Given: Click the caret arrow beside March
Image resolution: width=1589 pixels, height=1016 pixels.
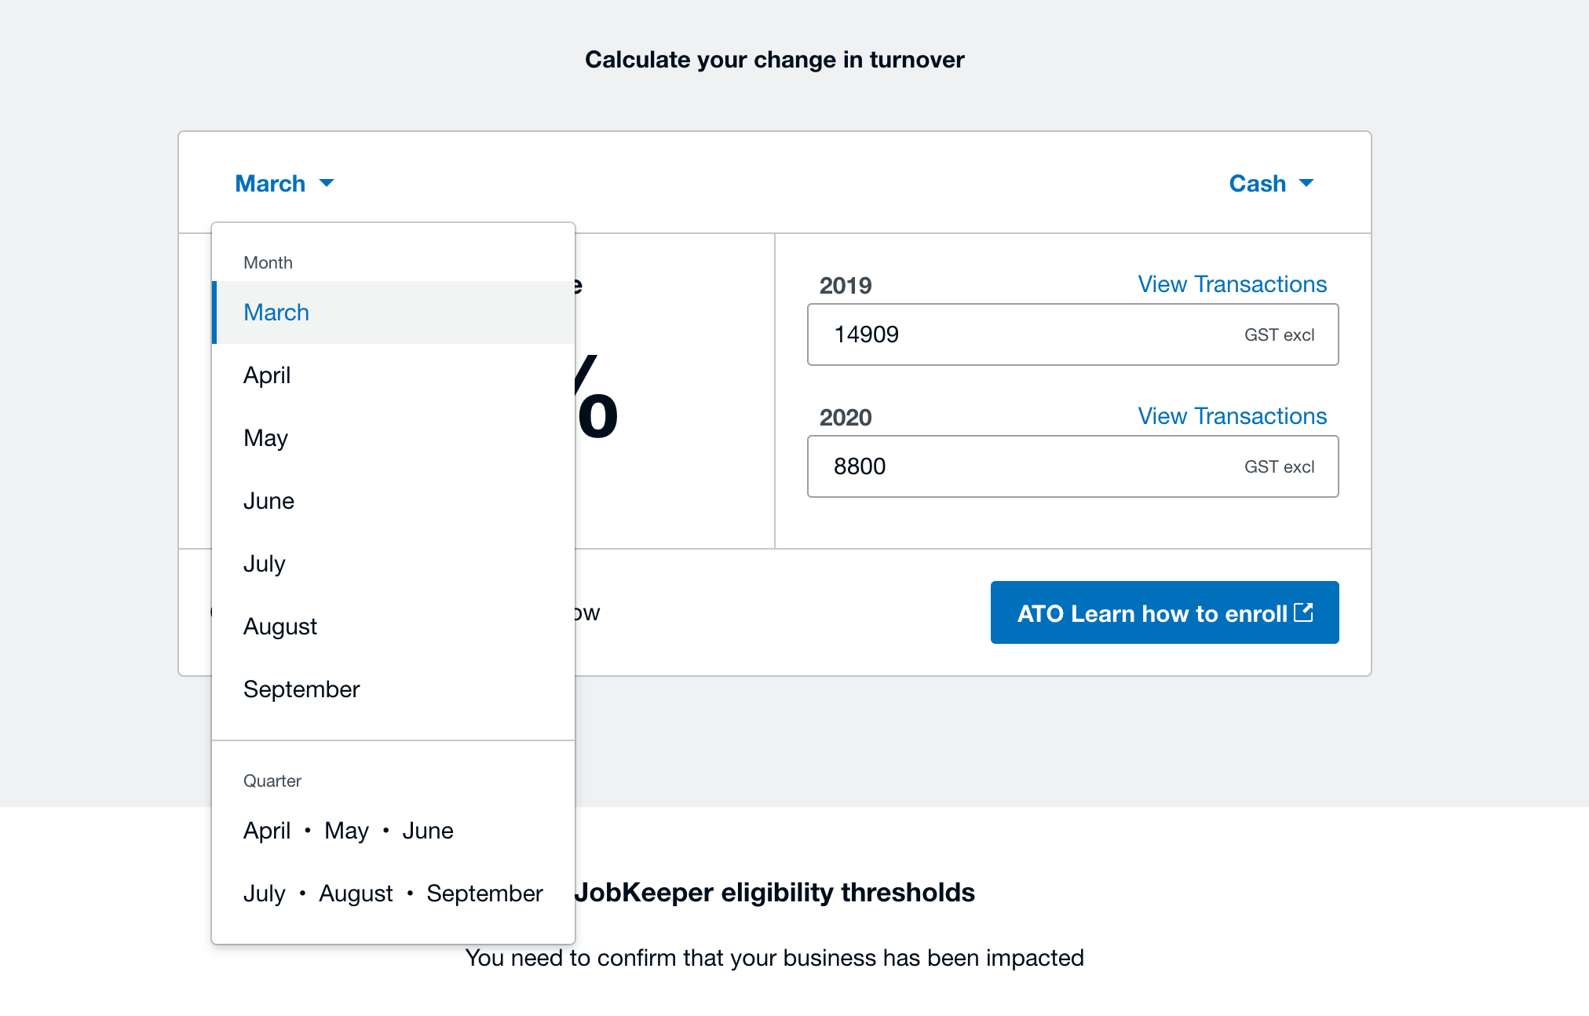Looking at the screenshot, I should coord(327,184).
